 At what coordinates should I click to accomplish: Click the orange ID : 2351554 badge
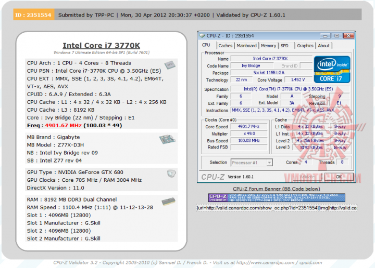point(34,15)
